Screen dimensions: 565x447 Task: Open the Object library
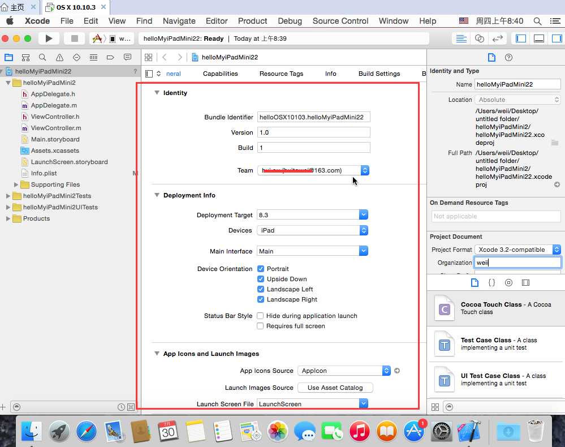508,282
